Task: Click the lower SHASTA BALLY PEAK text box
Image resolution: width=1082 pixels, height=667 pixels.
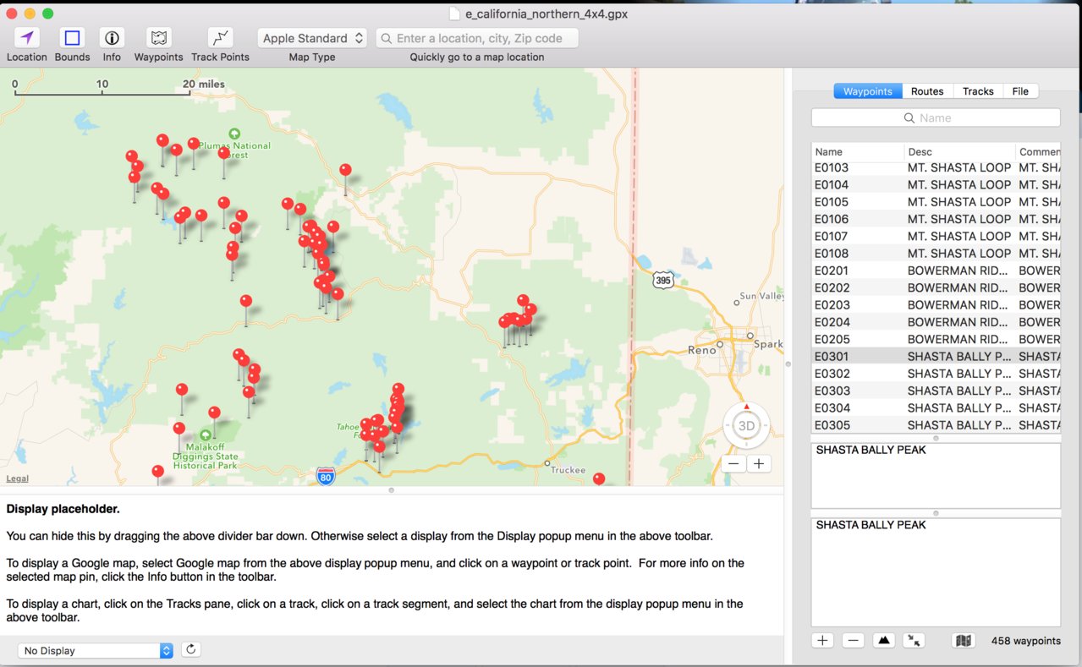Action: pos(936,572)
